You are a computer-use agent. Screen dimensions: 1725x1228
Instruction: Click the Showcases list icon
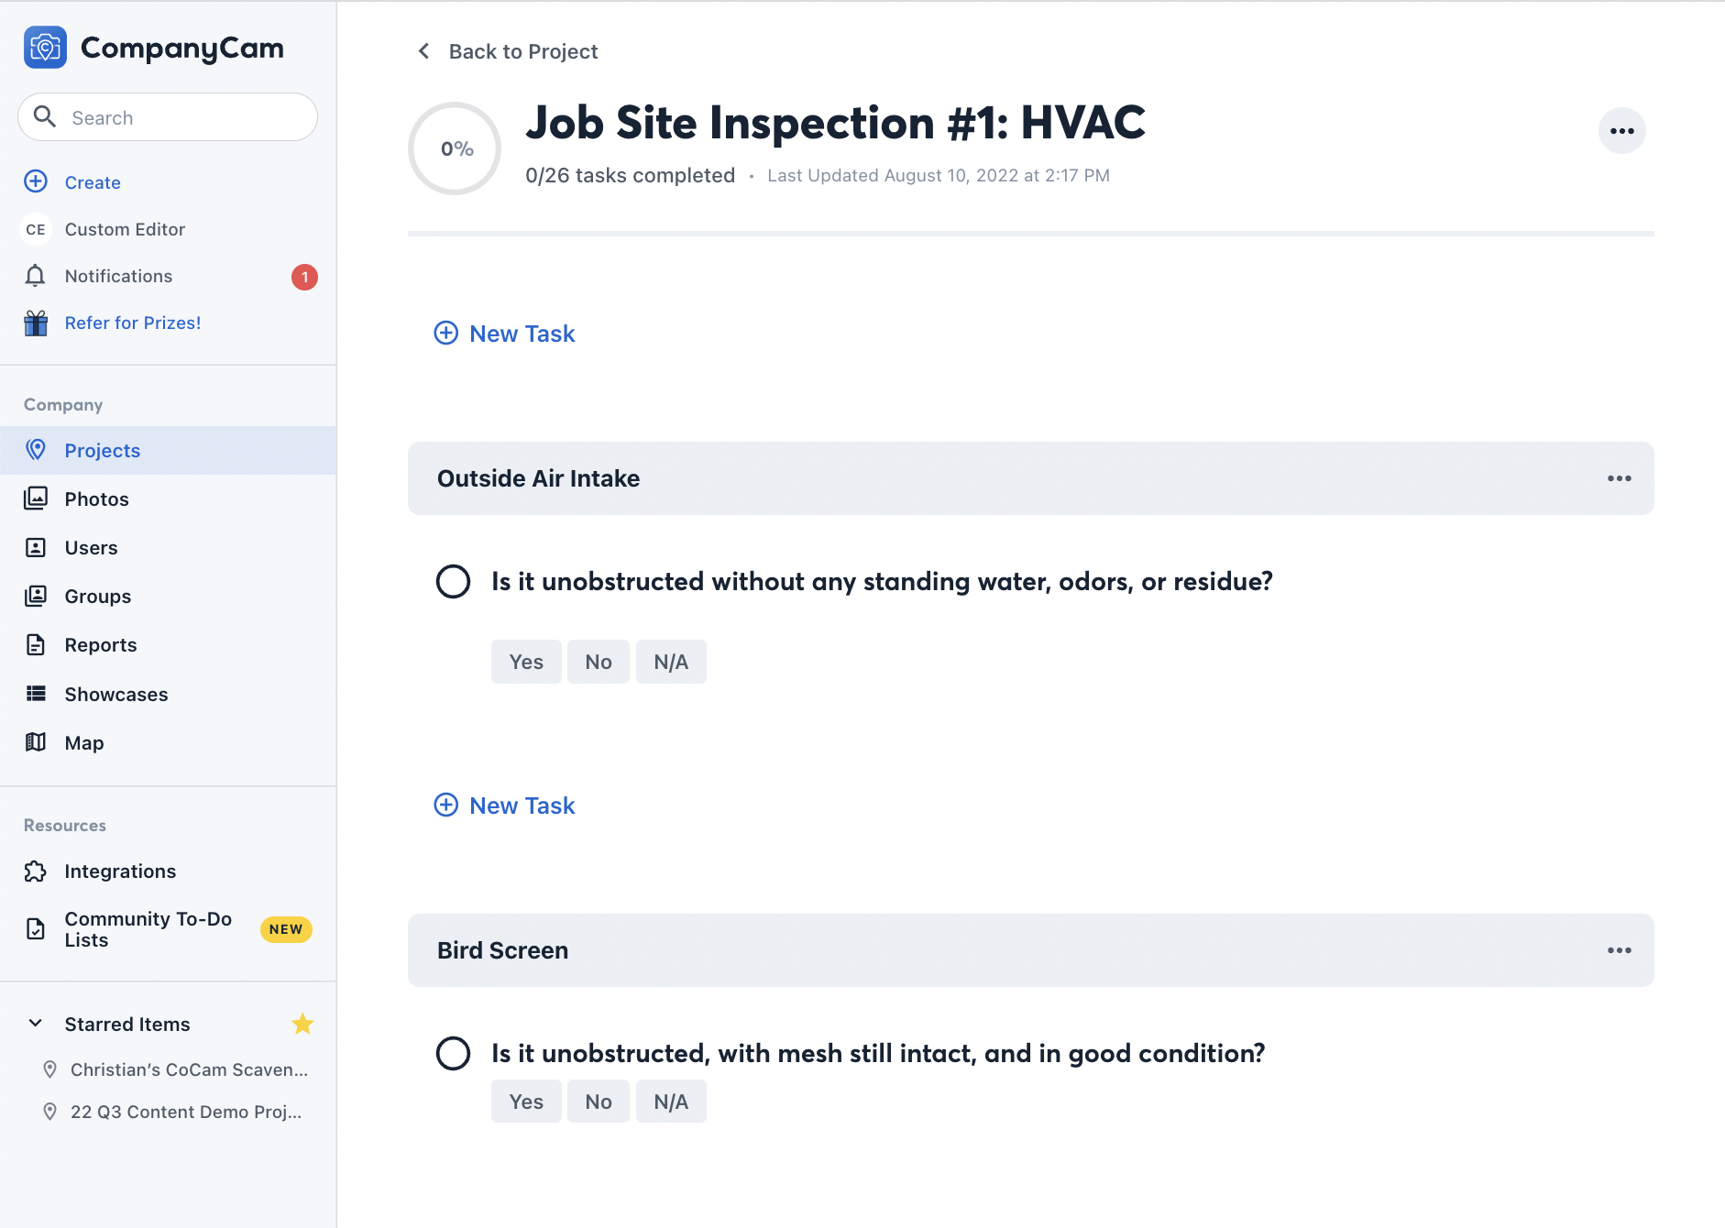click(36, 694)
